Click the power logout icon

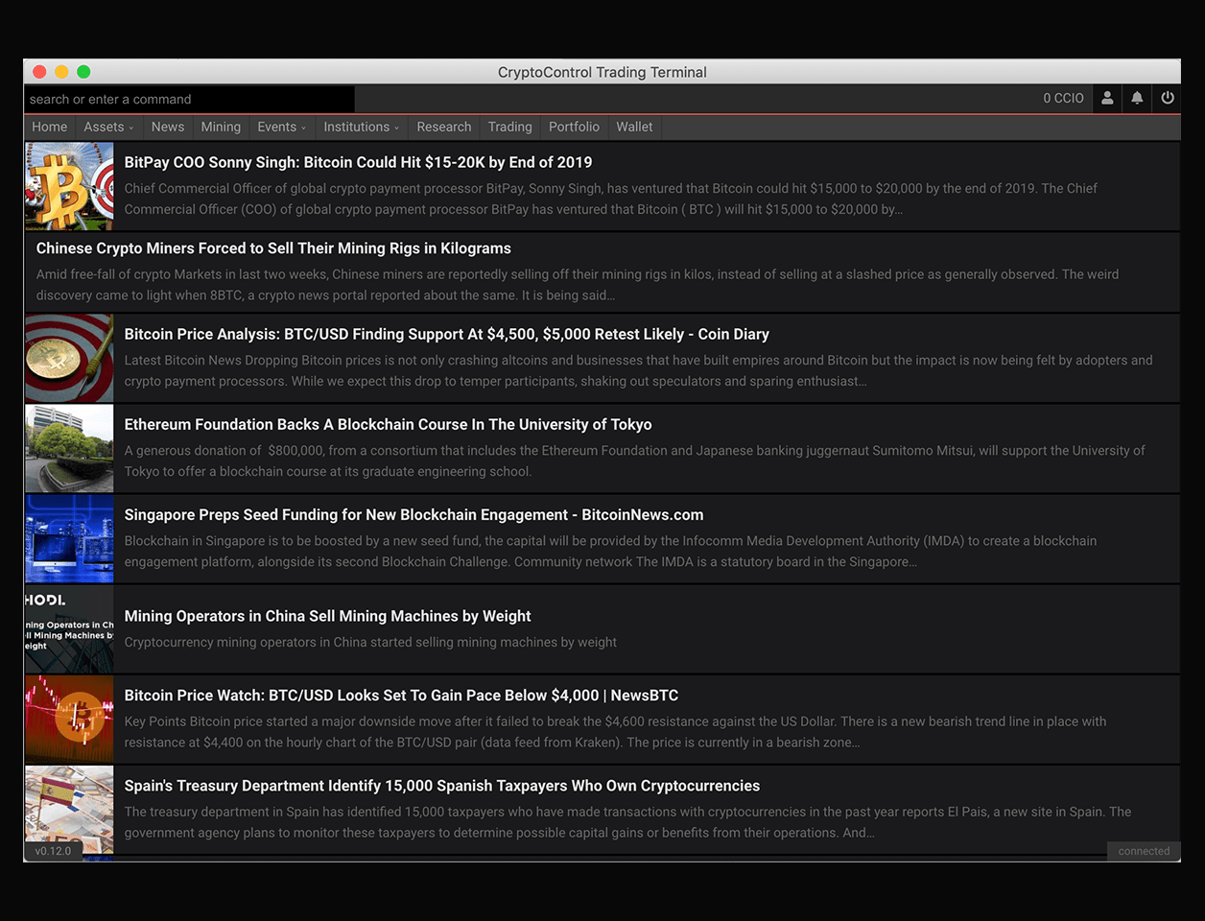click(1167, 98)
